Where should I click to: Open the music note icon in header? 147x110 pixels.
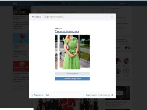pos(72,3)
